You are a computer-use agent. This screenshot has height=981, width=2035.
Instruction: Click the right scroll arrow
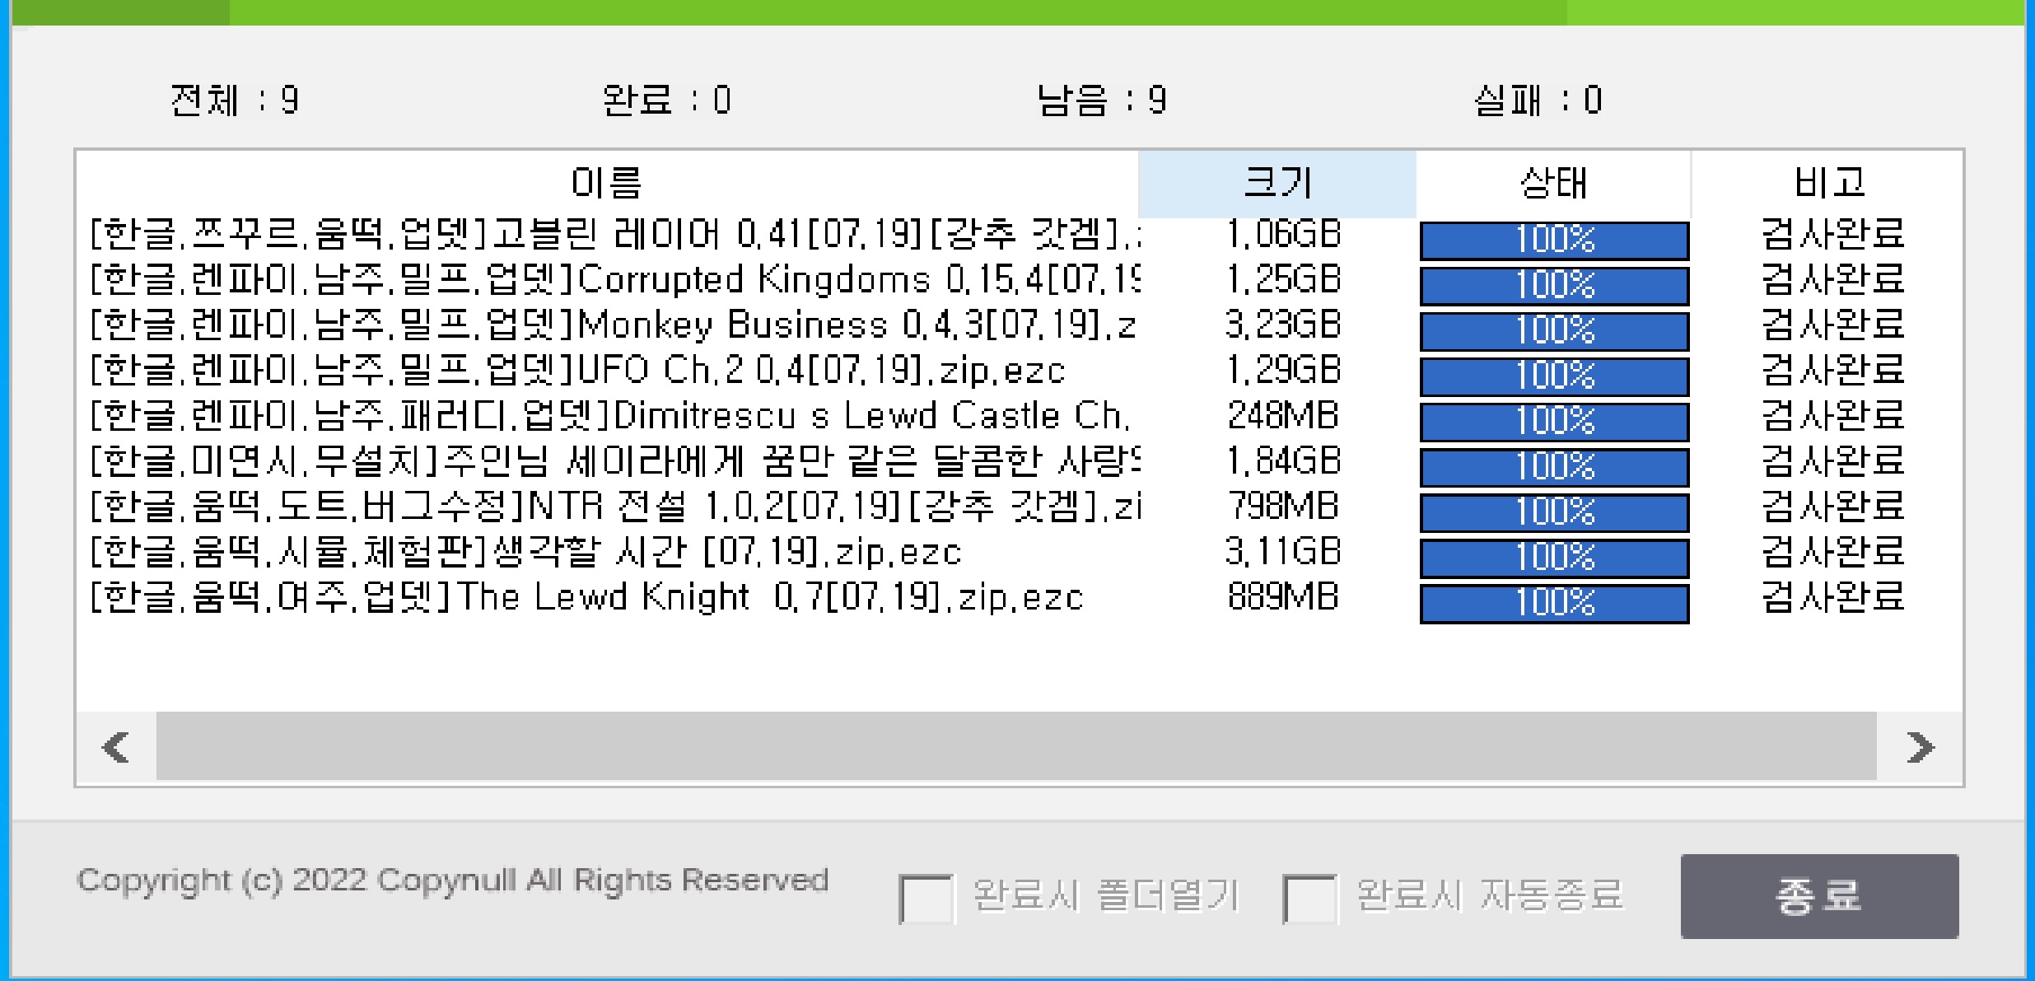1921,747
